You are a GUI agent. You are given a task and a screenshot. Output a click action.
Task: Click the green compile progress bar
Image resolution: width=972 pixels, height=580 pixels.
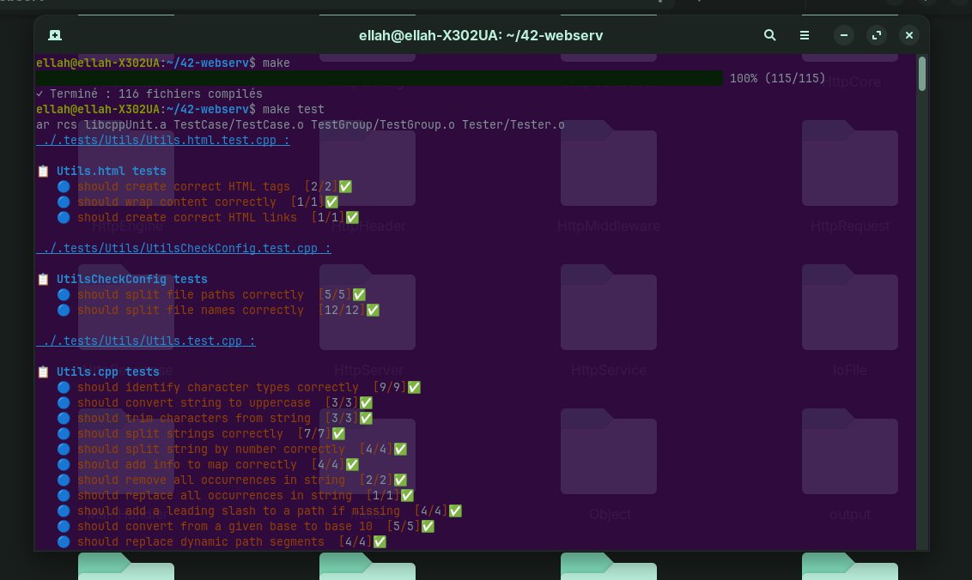click(x=380, y=78)
